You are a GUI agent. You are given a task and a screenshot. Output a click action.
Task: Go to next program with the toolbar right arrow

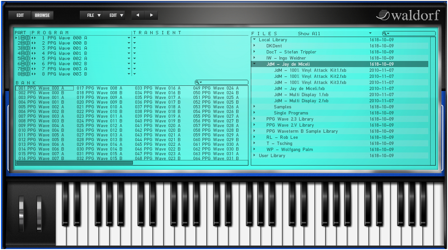(x=151, y=15)
